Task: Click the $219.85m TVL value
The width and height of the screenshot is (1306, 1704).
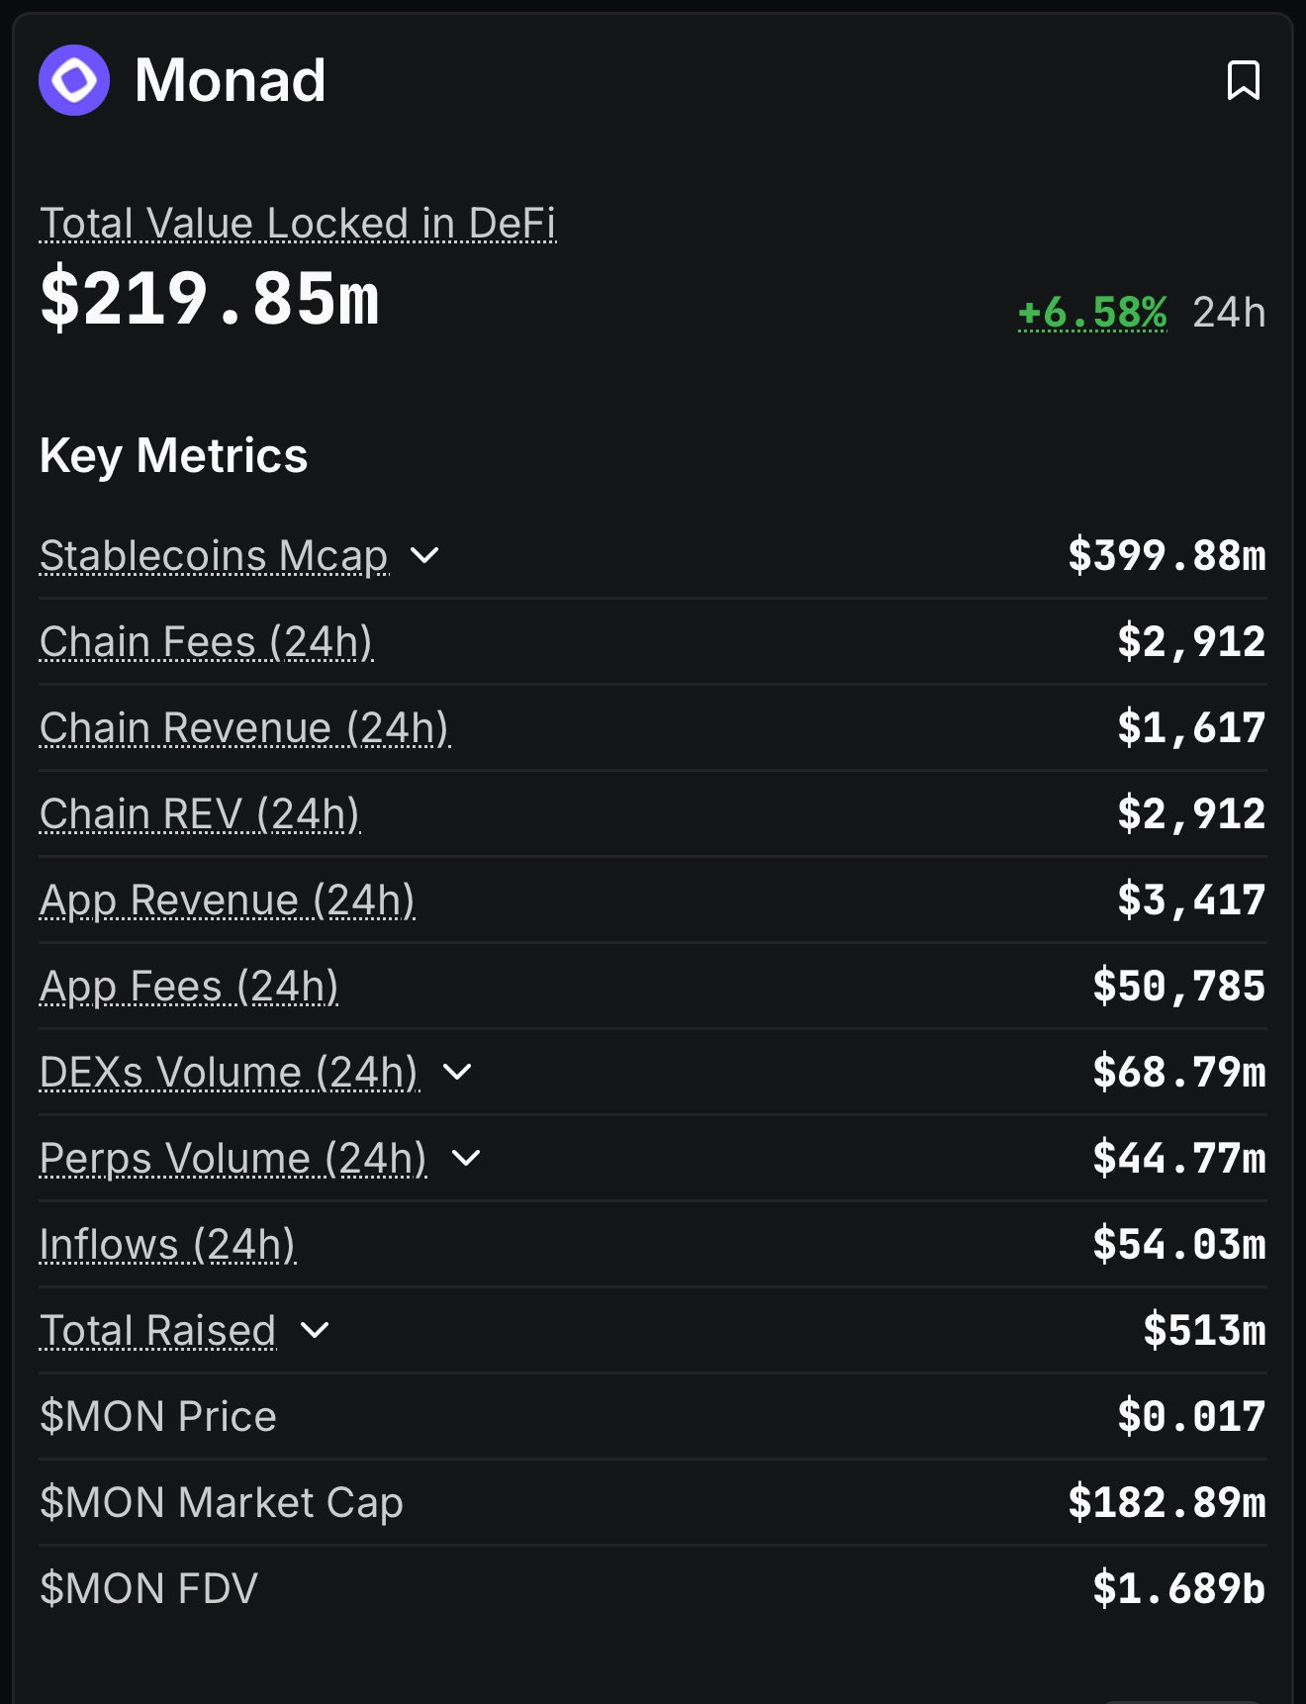Action: tap(210, 299)
